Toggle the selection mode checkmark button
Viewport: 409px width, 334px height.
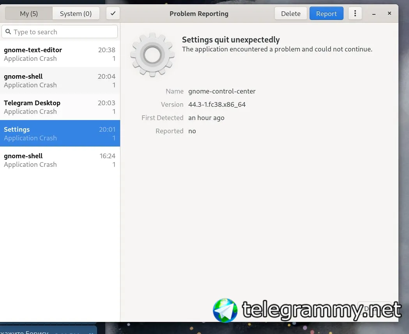click(x=113, y=13)
